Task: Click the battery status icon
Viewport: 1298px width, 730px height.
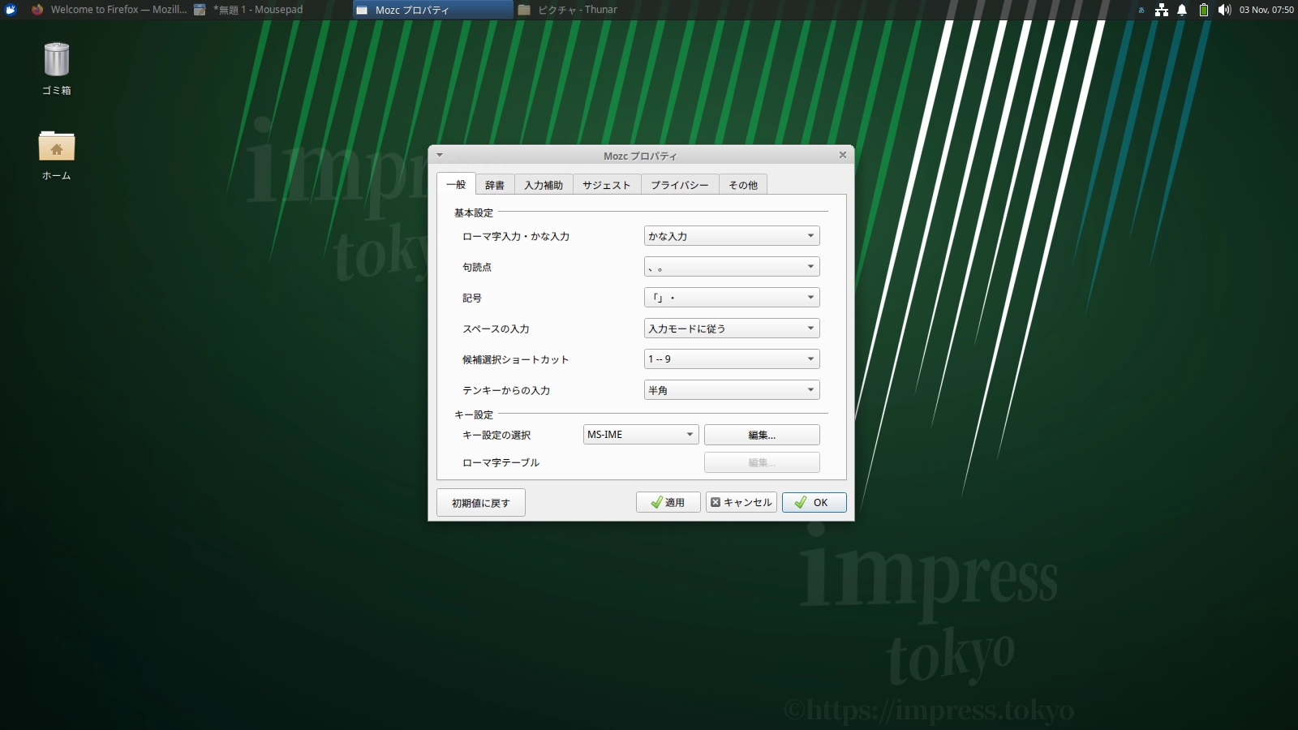Action: coord(1204,10)
